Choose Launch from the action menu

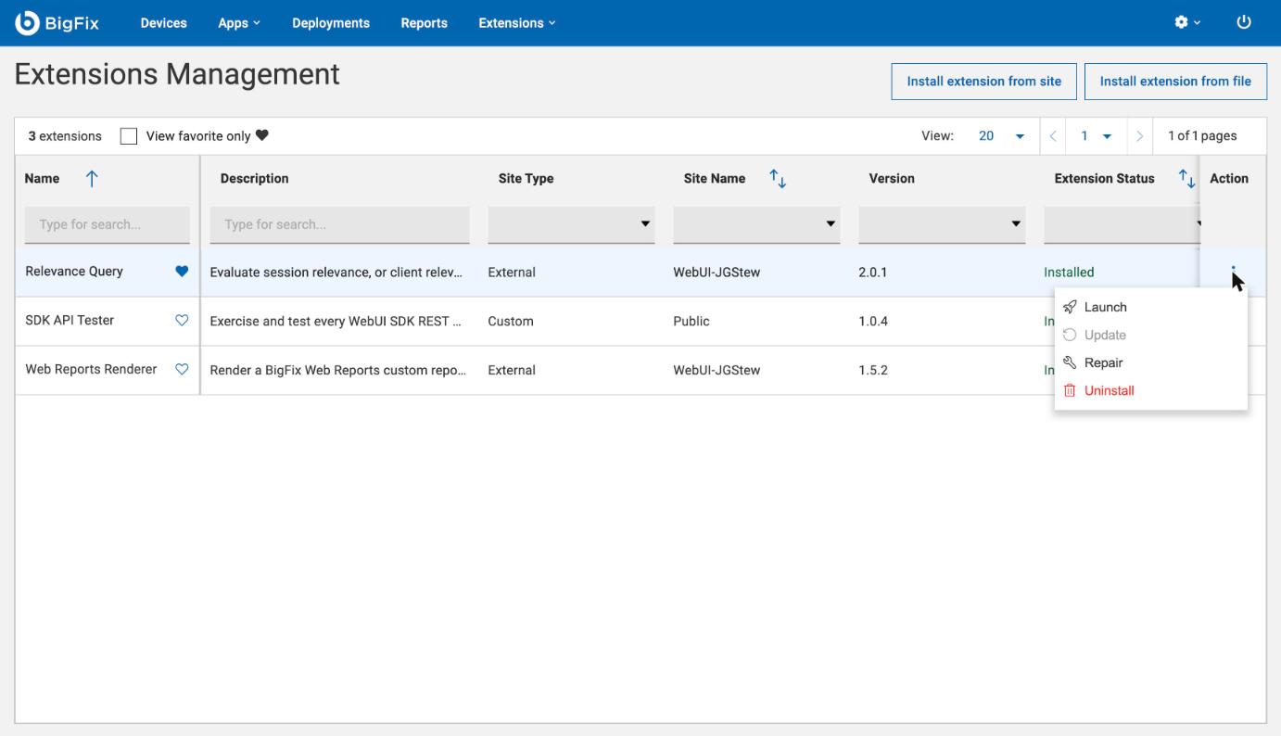click(x=1151, y=307)
